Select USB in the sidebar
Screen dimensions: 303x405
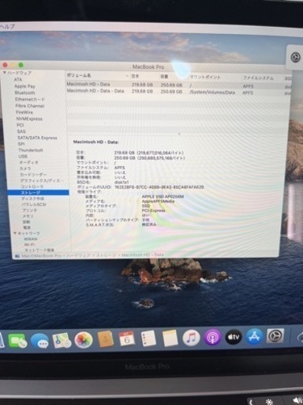(x=23, y=157)
